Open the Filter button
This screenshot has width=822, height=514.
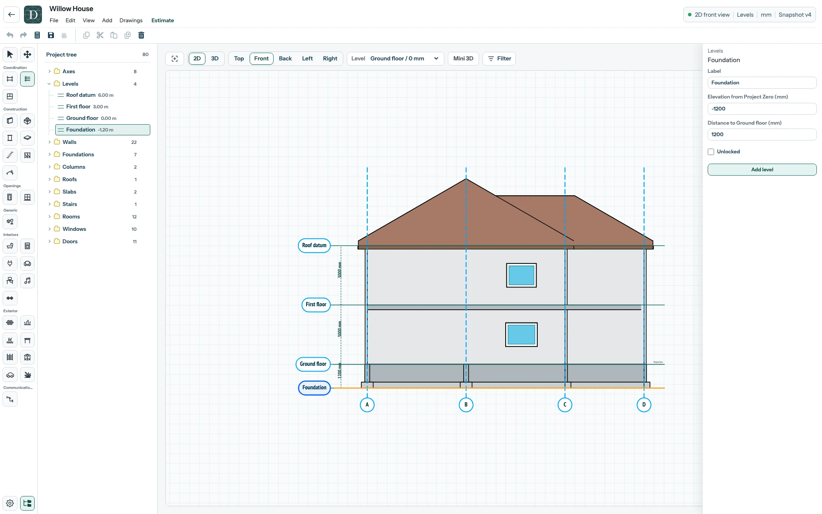click(x=499, y=59)
